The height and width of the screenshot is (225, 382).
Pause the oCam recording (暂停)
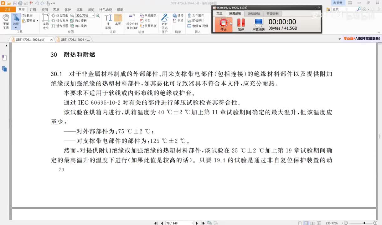coord(241,24)
